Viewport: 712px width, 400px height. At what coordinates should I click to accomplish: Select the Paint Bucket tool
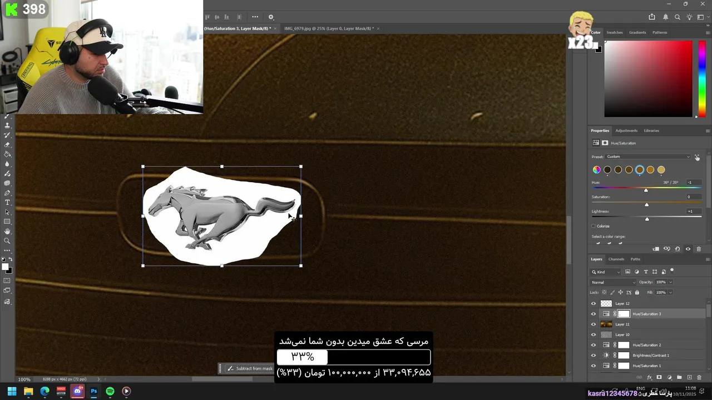click(7, 154)
